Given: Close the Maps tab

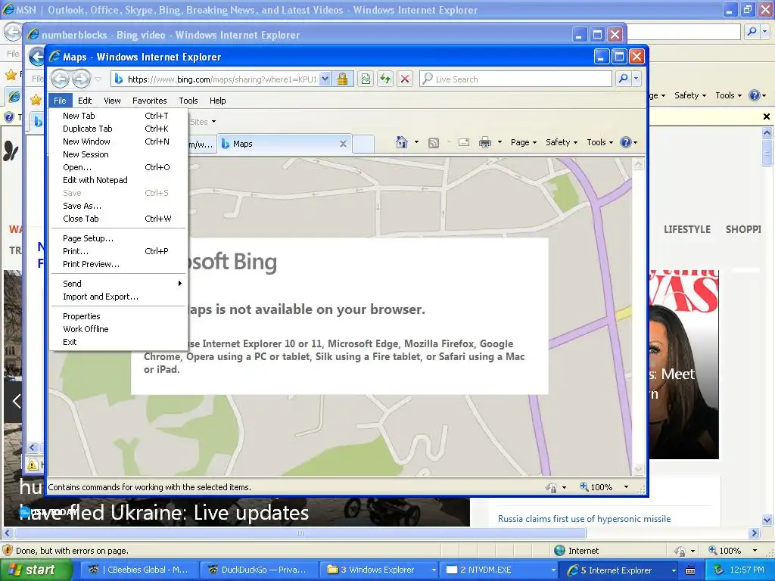Looking at the screenshot, I should point(343,144).
